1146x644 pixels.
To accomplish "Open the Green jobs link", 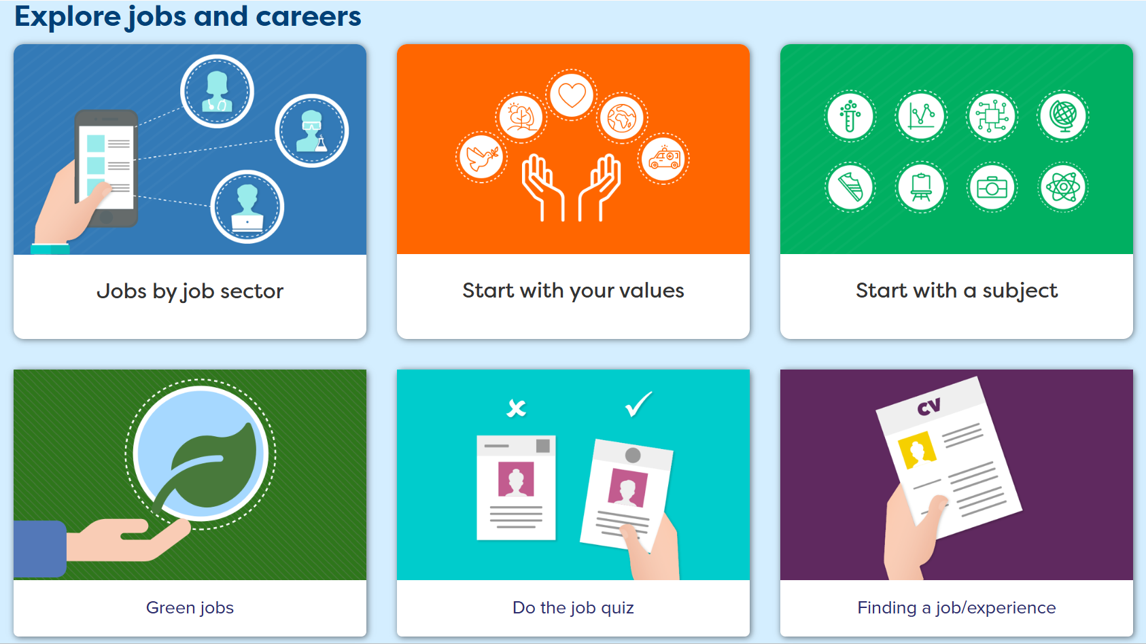I will pos(190,607).
